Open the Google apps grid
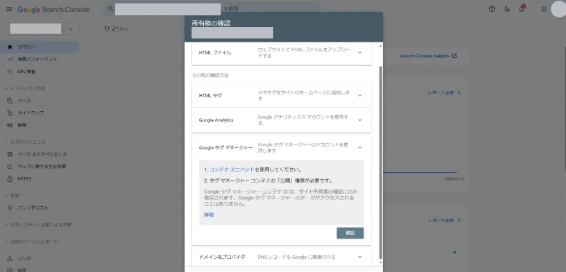The height and width of the screenshot is (272, 566). tap(544, 9)
